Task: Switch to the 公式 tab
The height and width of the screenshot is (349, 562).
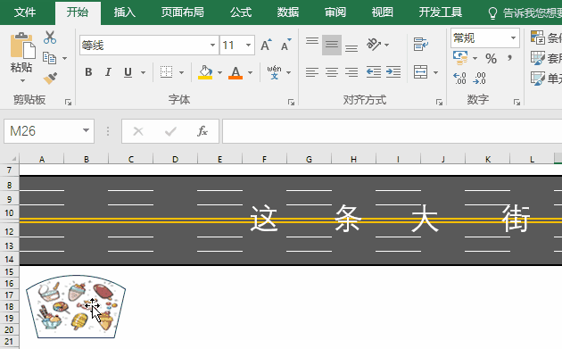Action: [241, 12]
